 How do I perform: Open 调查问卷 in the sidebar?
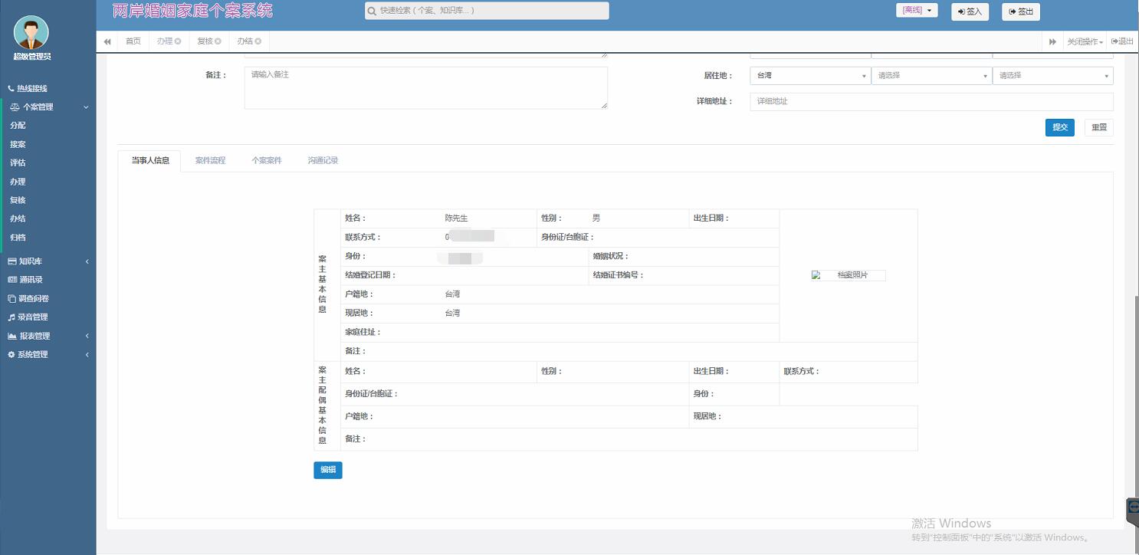click(x=33, y=299)
